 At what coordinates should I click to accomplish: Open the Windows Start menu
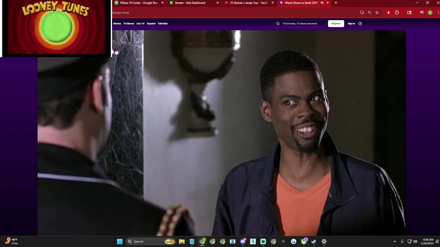(120, 242)
